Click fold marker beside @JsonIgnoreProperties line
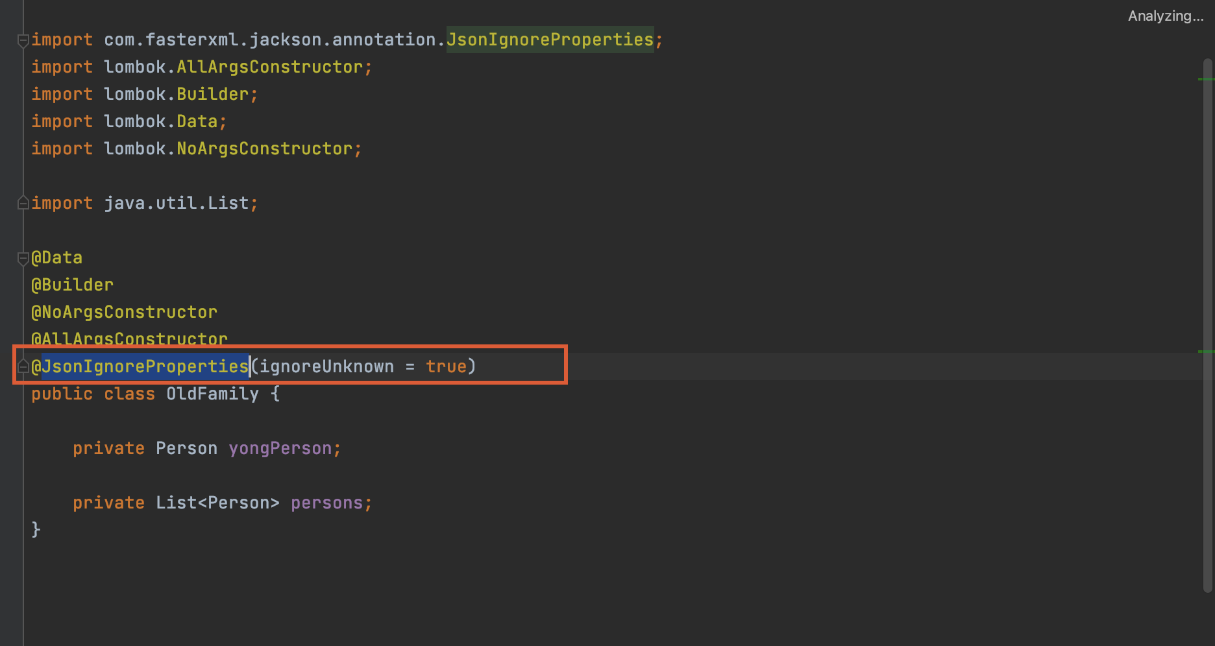The image size is (1215, 646). click(x=23, y=367)
